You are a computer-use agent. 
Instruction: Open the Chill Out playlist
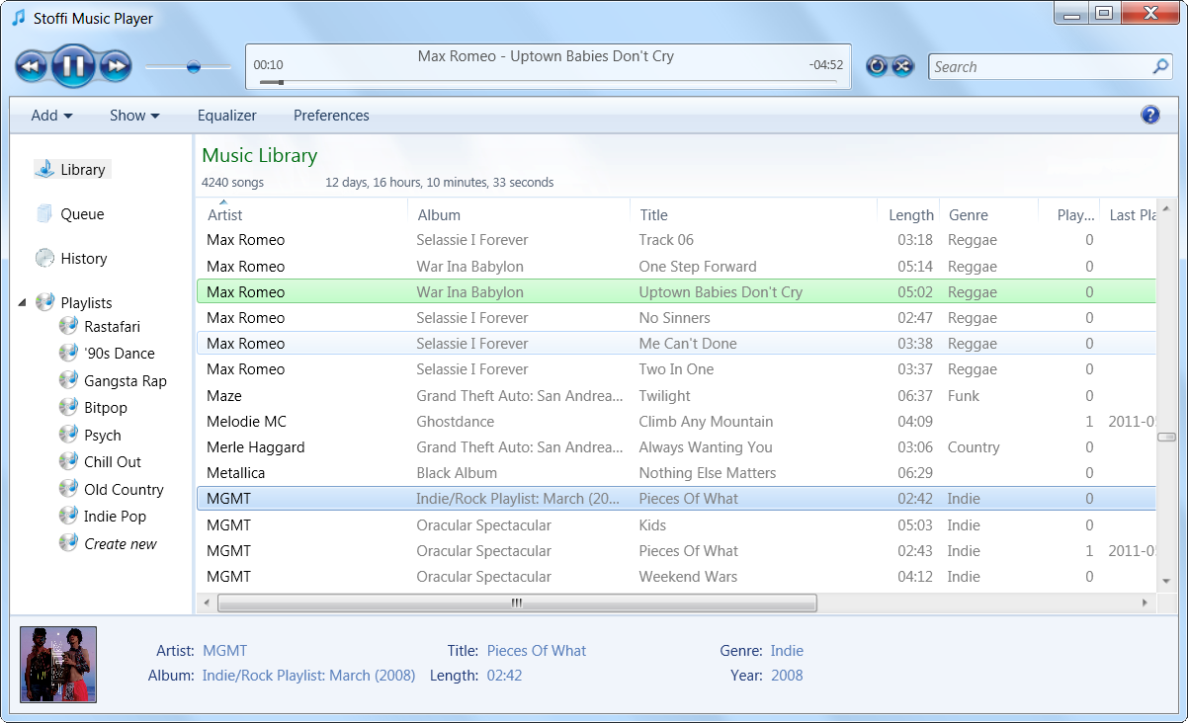[113, 462]
